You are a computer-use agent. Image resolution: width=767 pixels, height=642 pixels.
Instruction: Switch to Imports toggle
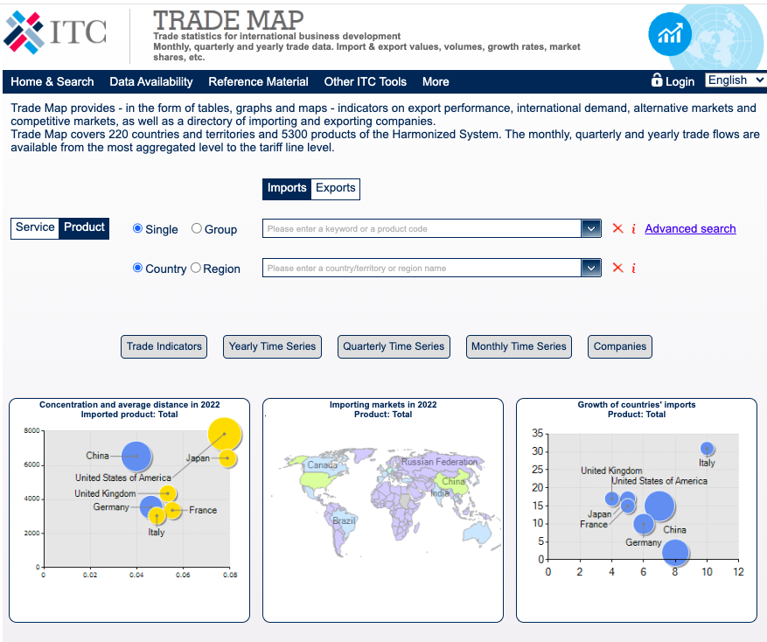point(287,188)
